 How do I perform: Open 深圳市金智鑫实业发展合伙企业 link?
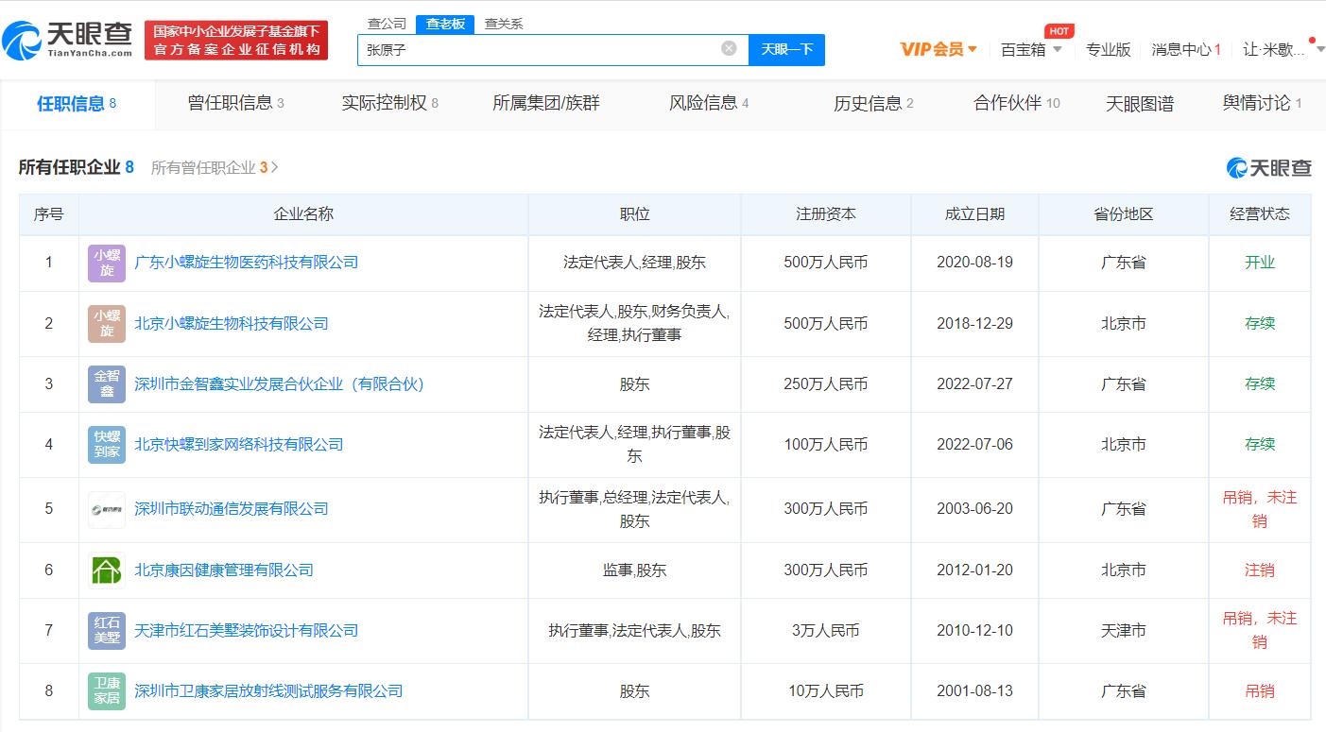pos(280,384)
